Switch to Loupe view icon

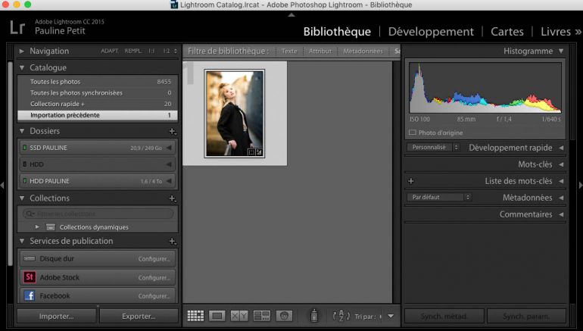tap(217, 315)
